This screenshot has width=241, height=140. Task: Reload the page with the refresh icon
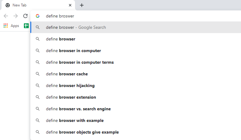(x=25, y=16)
